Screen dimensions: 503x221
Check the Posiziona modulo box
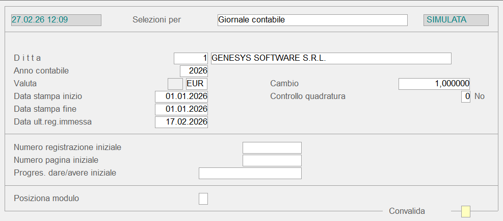click(x=203, y=199)
